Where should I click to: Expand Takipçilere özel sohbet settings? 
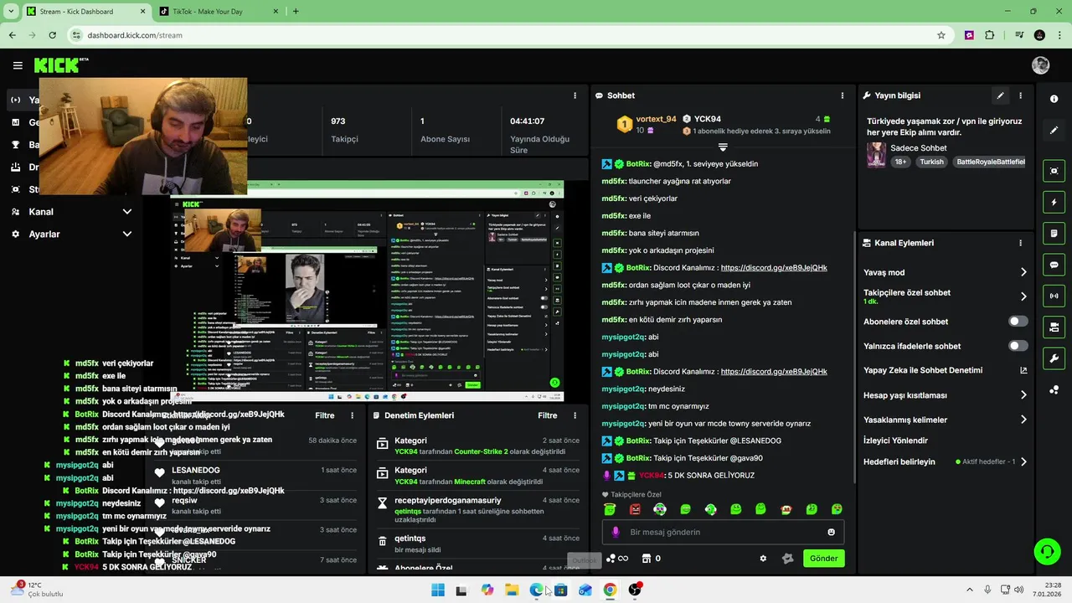pyautogui.click(x=1023, y=296)
